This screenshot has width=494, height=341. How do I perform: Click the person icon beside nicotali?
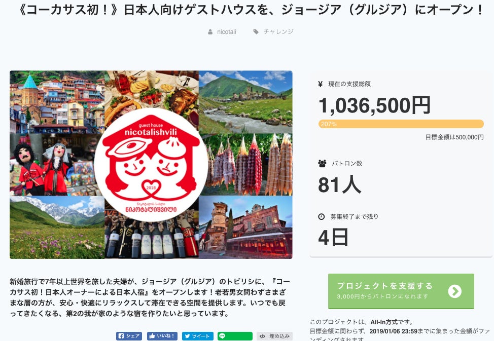pyautogui.click(x=210, y=32)
